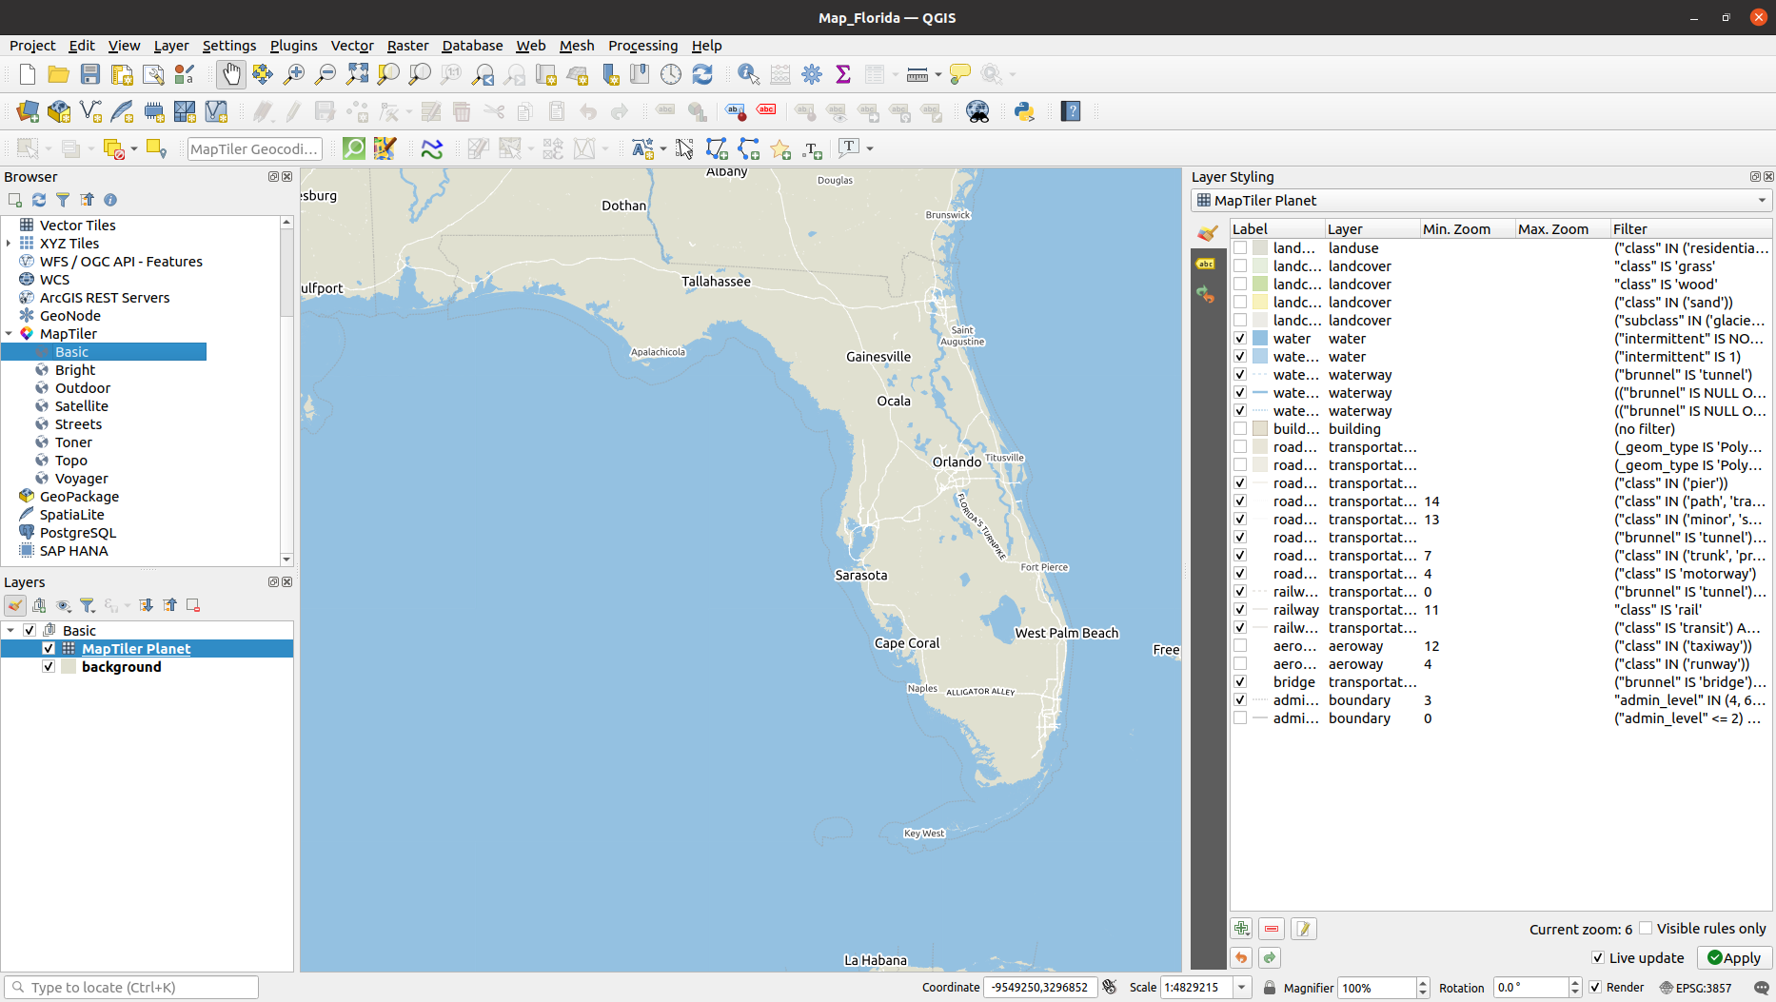The height and width of the screenshot is (1002, 1776).
Task: Click the MapTiler geocoding search icon
Action: 354,148
